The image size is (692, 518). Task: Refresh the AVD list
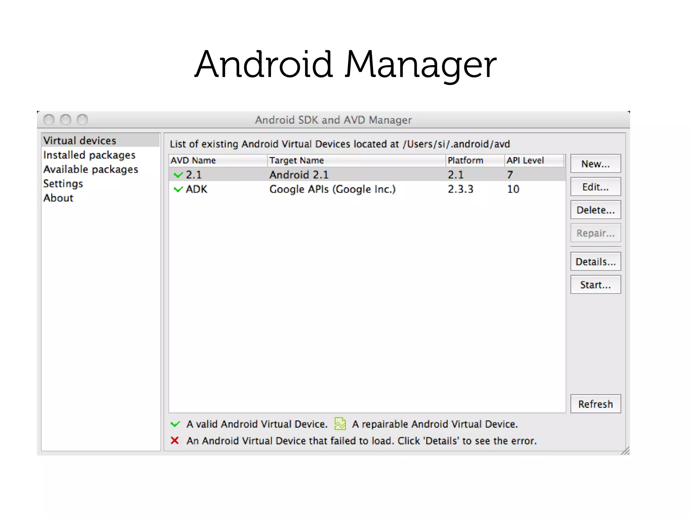click(596, 404)
